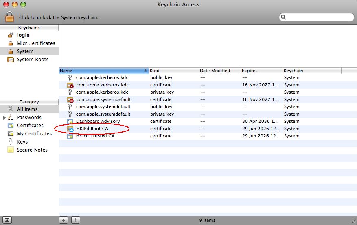Select the com.apple.kerberos.kdc certificate row

[x=208, y=85]
